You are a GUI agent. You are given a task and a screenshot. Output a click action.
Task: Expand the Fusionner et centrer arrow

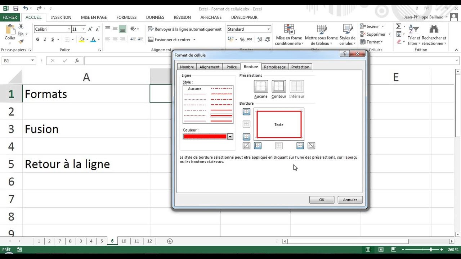tap(194, 40)
